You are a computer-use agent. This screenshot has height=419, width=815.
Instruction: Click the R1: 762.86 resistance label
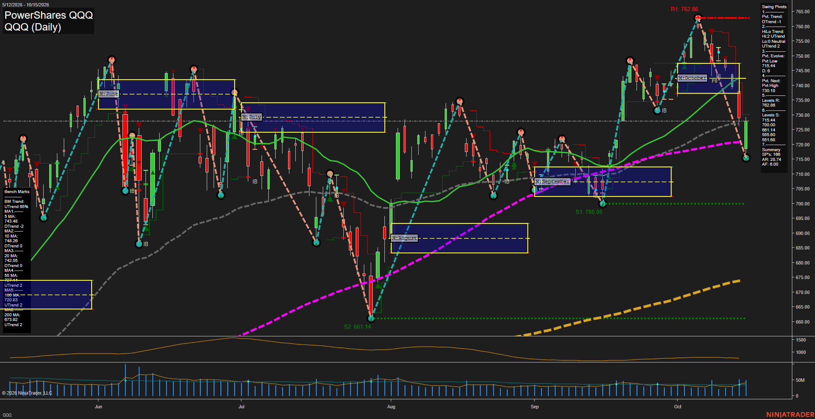(x=684, y=9)
